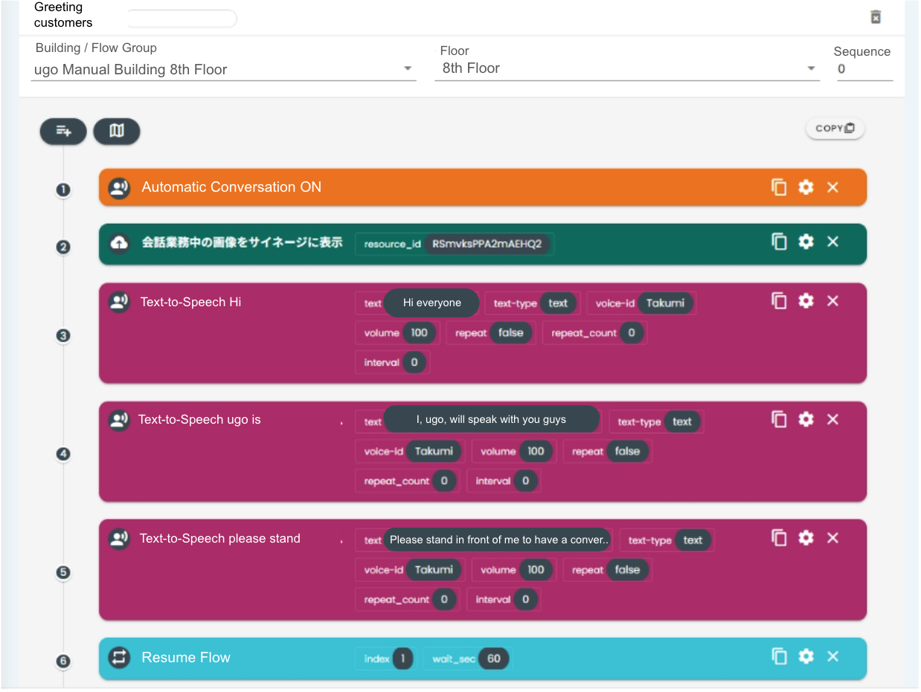This screenshot has width=921, height=692.
Task: Click the Resume Flow title text
Action: pos(186,657)
